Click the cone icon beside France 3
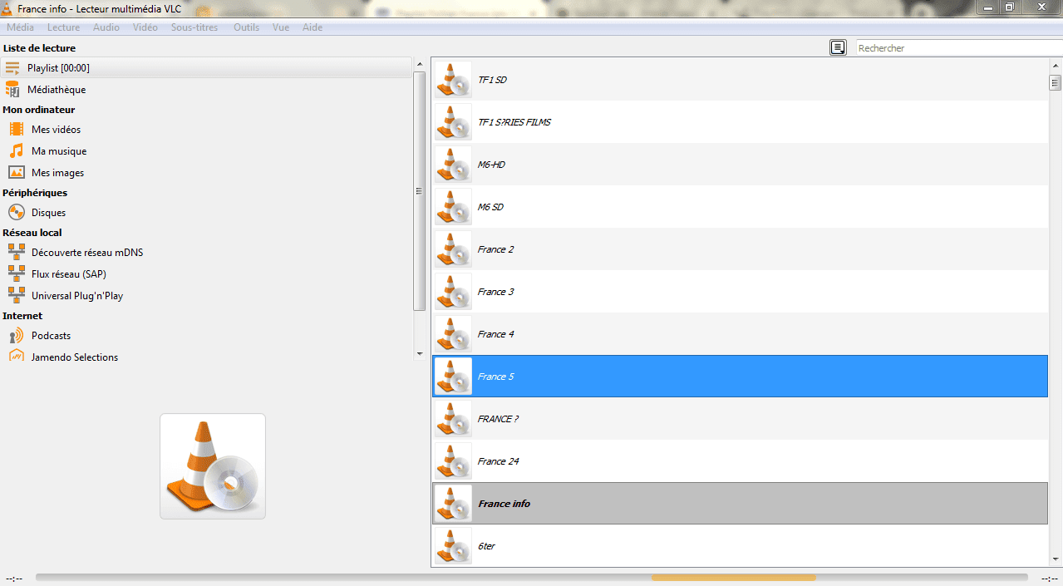Screen dimensions: 1063x586 (453, 292)
